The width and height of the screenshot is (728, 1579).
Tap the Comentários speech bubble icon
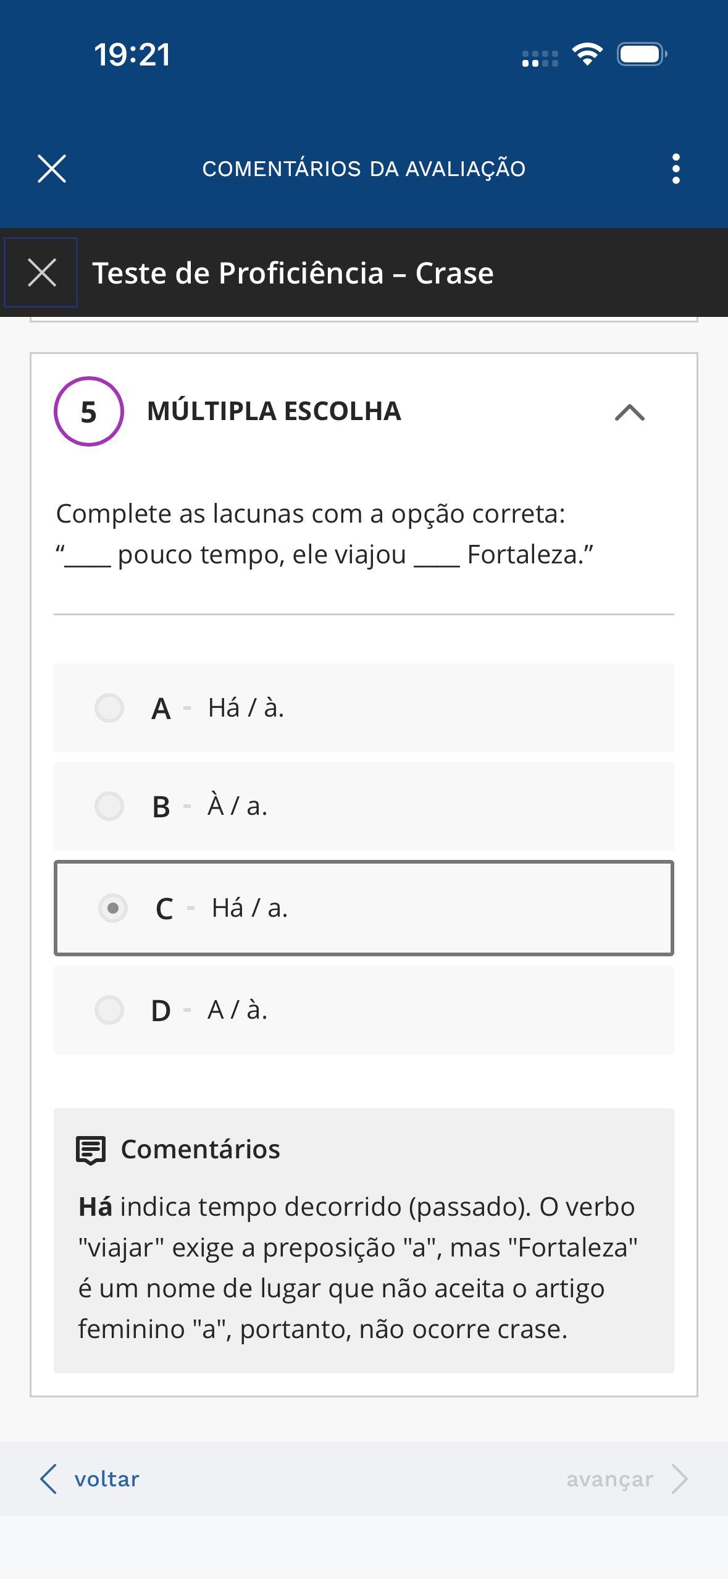pyautogui.click(x=91, y=1150)
